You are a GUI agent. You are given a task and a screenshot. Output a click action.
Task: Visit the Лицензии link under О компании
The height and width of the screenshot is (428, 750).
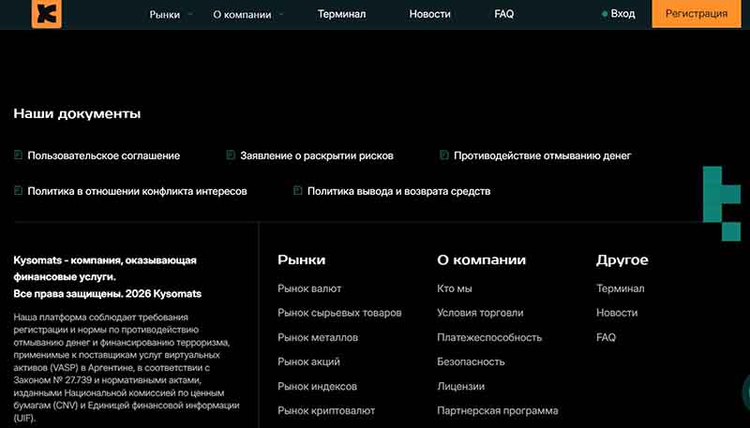pyautogui.click(x=460, y=386)
